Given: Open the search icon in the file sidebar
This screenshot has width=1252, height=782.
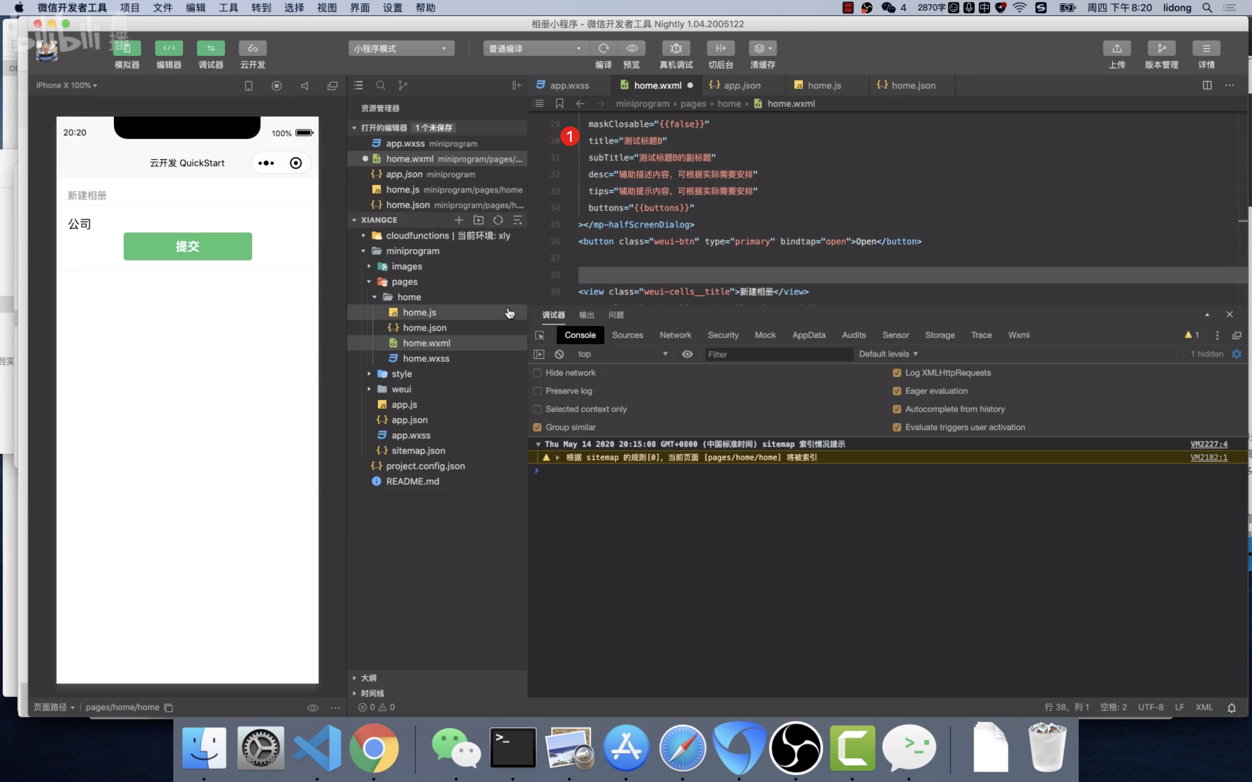Looking at the screenshot, I should click(380, 86).
